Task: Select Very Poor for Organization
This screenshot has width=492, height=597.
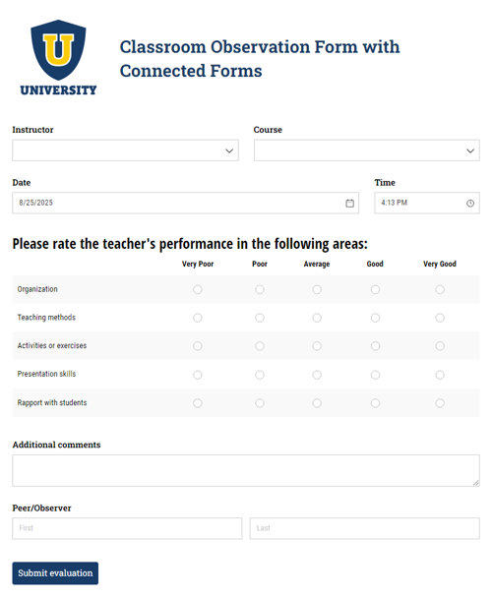Action: click(197, 290)
